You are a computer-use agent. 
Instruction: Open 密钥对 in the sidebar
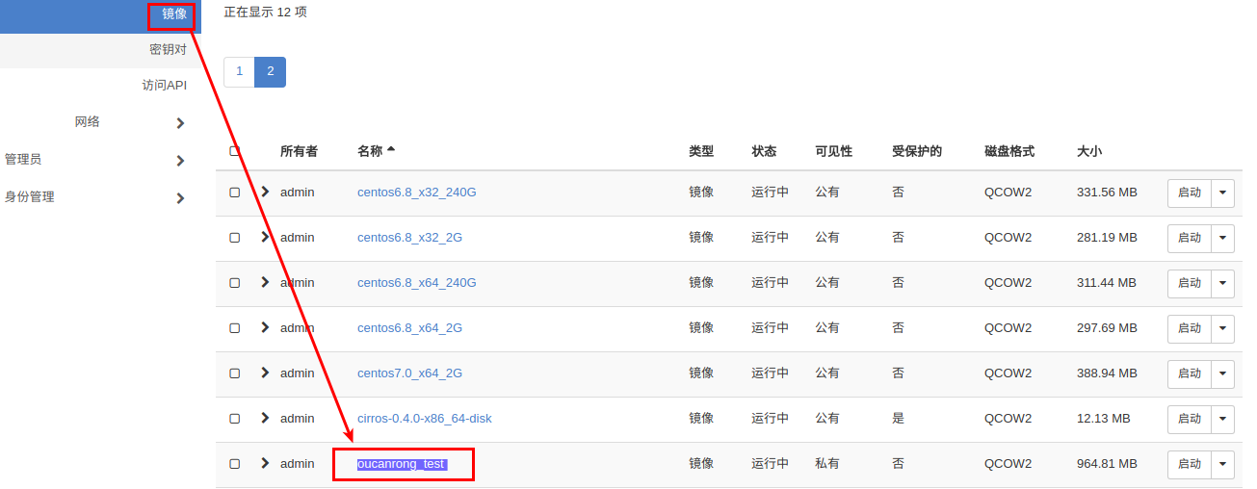pyautogui.click(x=168, y=49)
